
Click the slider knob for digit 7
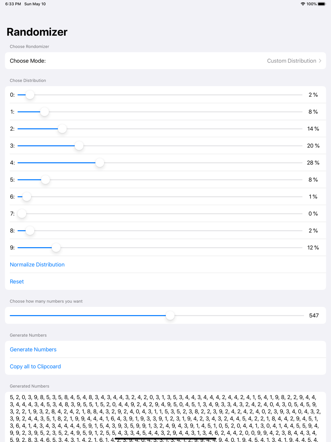coord(22,214)
